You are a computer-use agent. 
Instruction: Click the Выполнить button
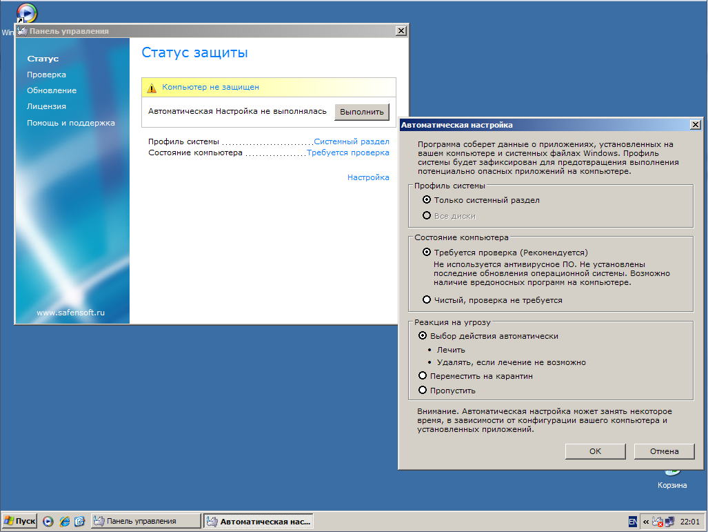(362, 112)
